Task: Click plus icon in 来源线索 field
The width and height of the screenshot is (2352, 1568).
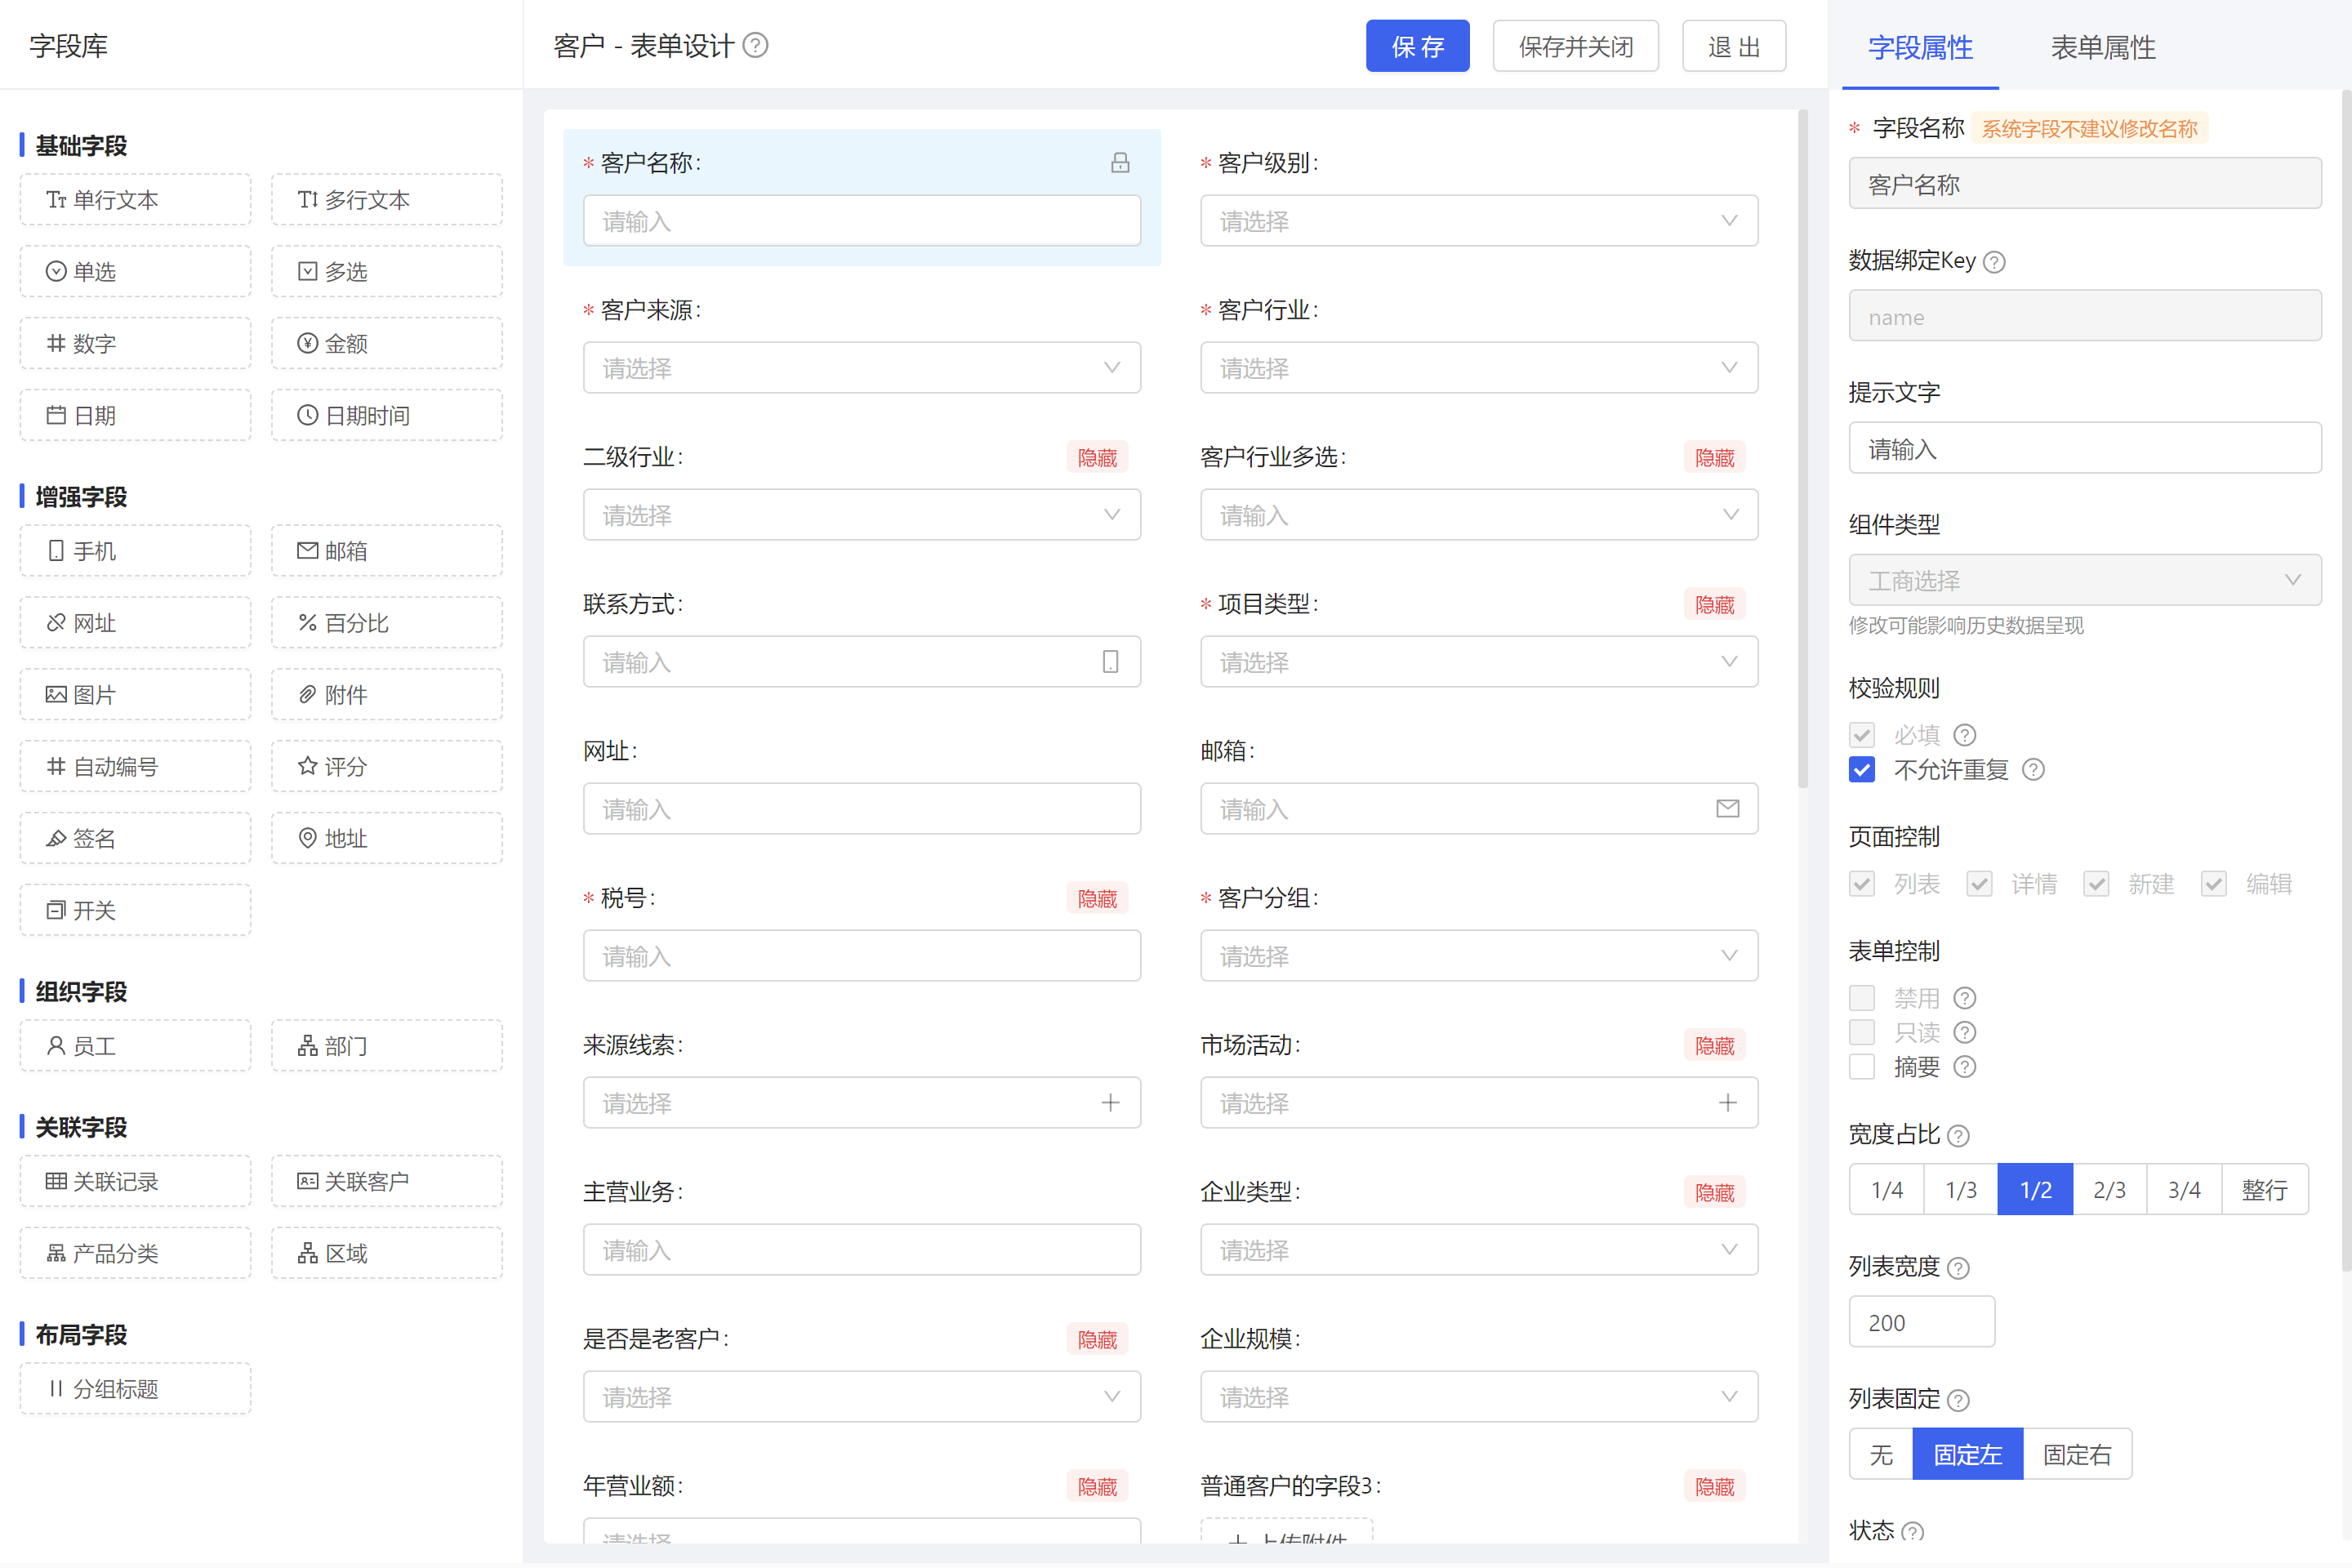Action: point(1110,1103)
